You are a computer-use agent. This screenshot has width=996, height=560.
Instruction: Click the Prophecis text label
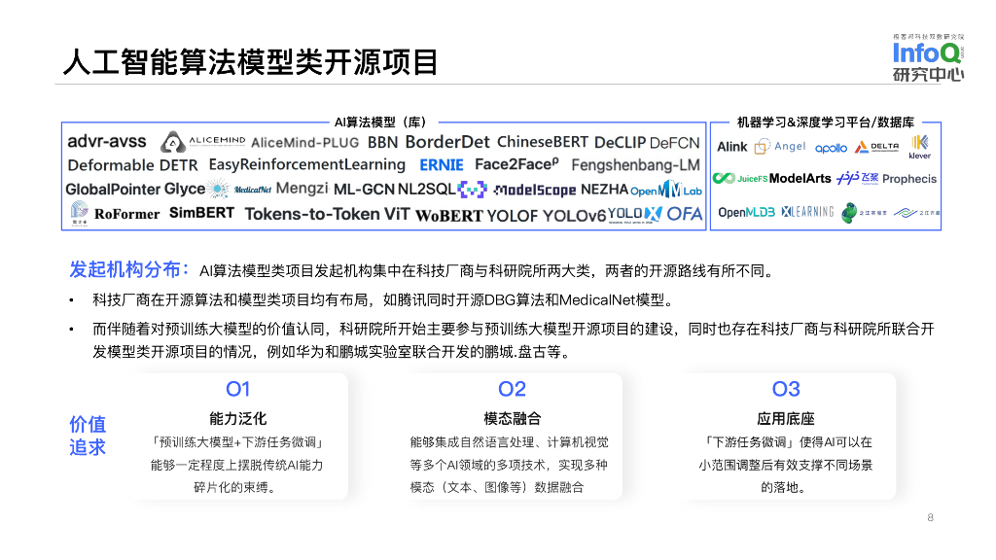909,179
